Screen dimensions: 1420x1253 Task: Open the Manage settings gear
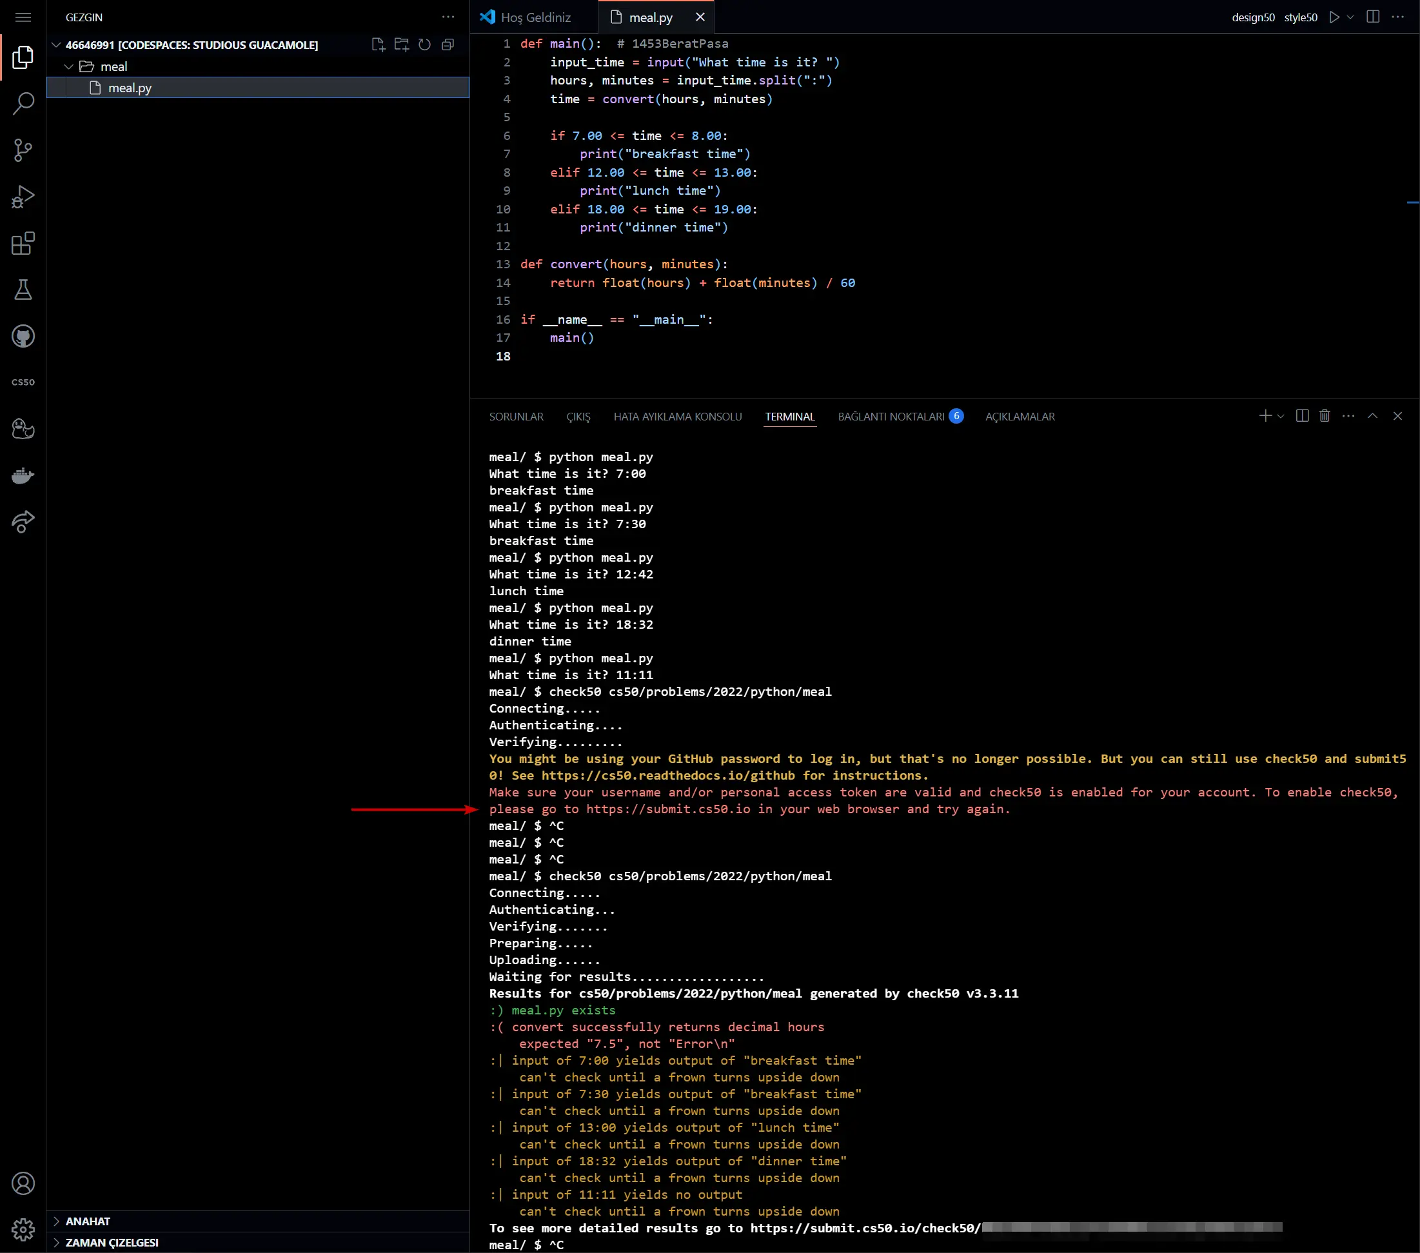click(23, 1229)
